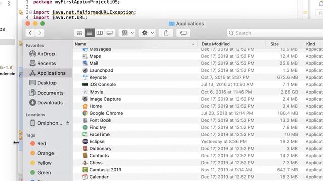
Task: Click the Camtasia 2019 size '642.7 MB'
Action: [287, 170]
